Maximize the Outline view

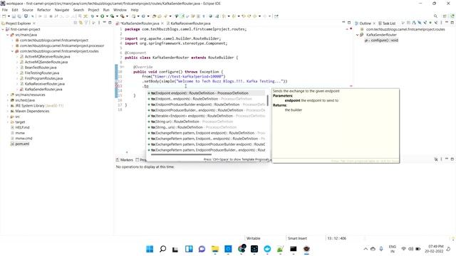452,22
